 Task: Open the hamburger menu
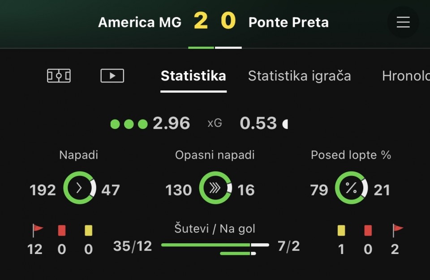point(403,22)
